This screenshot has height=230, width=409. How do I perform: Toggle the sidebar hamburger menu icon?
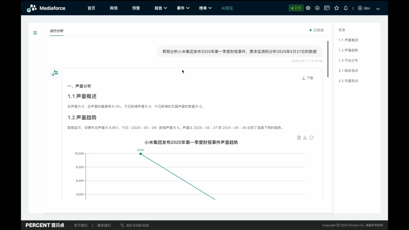[x=35, y=33]
